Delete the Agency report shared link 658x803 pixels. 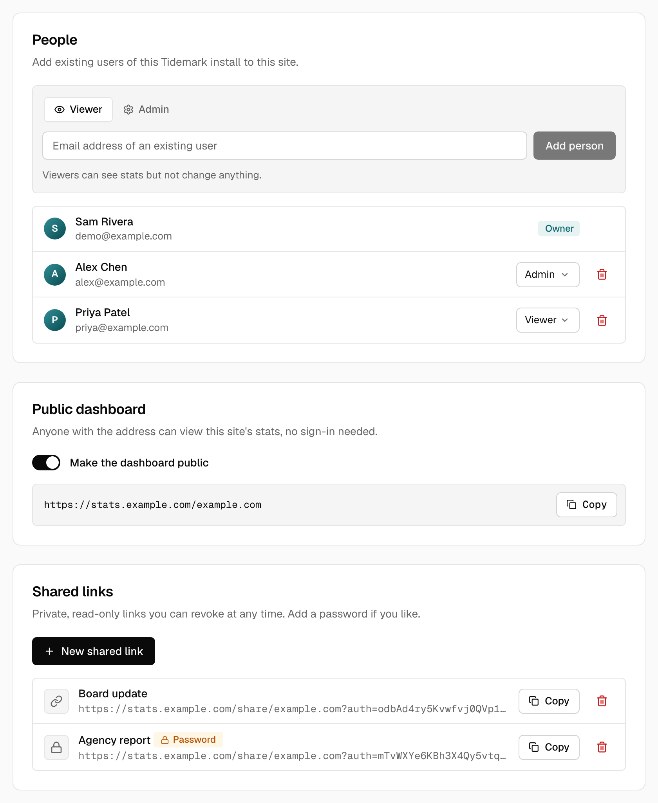click(602, 747)
